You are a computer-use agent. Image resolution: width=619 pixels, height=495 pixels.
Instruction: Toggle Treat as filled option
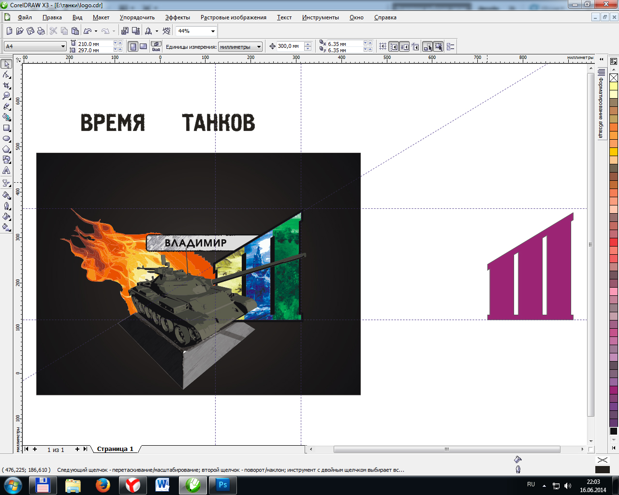pyautogui.click(x=438, y=46)
